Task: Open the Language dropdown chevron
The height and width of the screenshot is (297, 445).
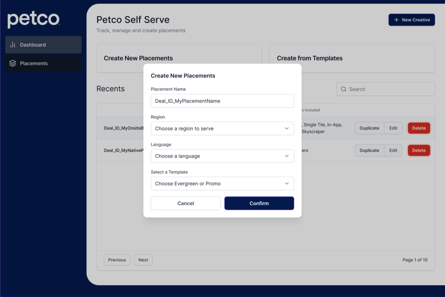Action: coord(287,156)
